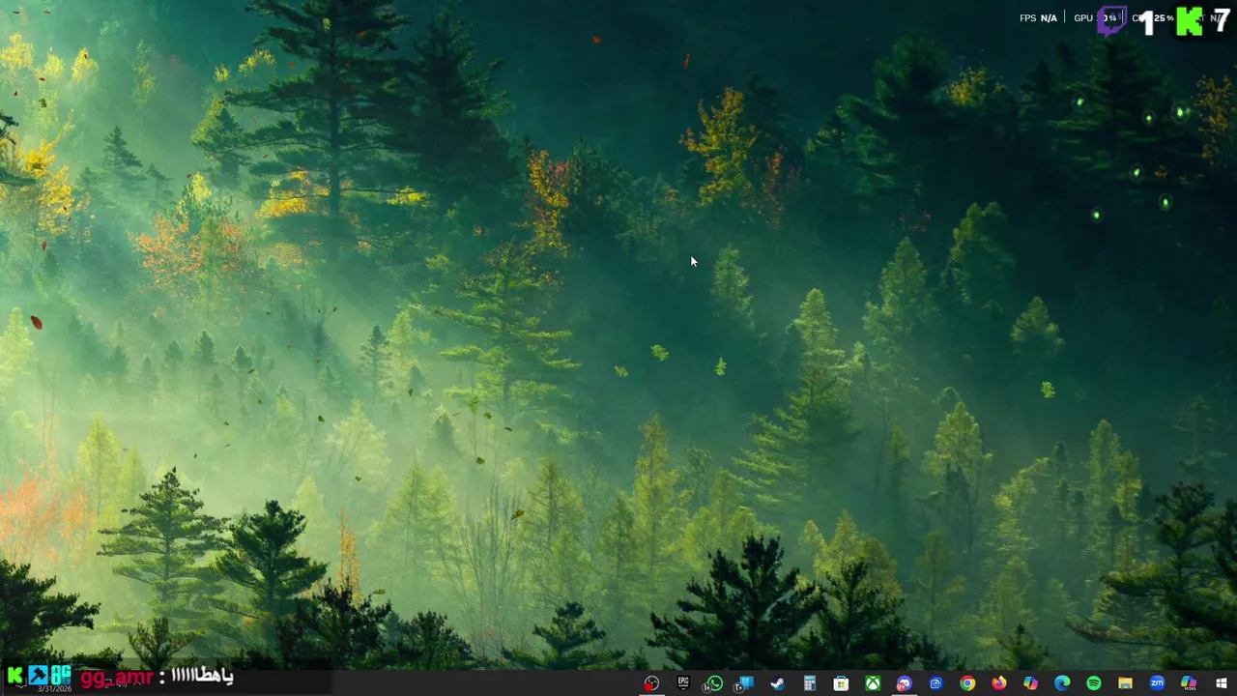Open Microsoft Edge from the taskbar
This screenshot has height=696, width=1237.
pyautogui.click(x=1062, y=683)
